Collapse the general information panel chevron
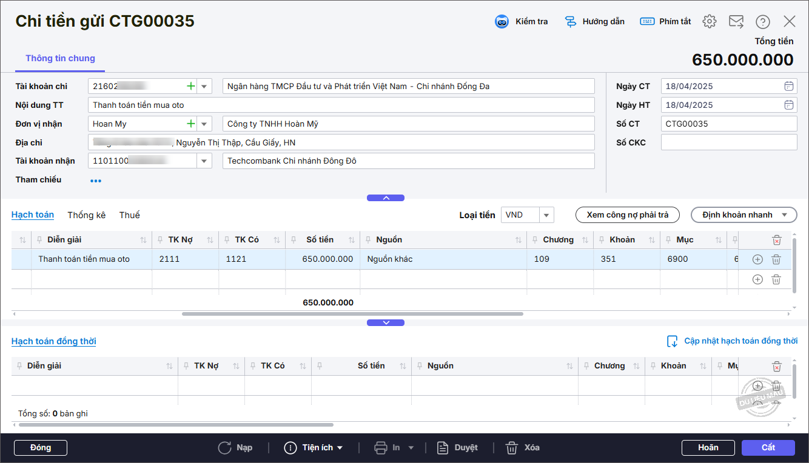The width and height of the screenshot is (809, 463). (x=386, y=198)
